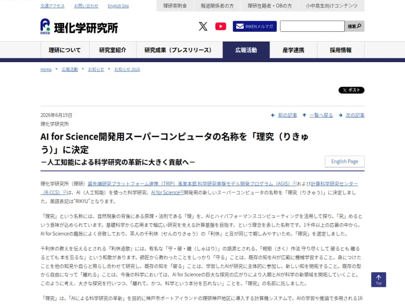Open the X (Twitter) icon in header
Screen dimensions: 405x304
coord(203,26)
